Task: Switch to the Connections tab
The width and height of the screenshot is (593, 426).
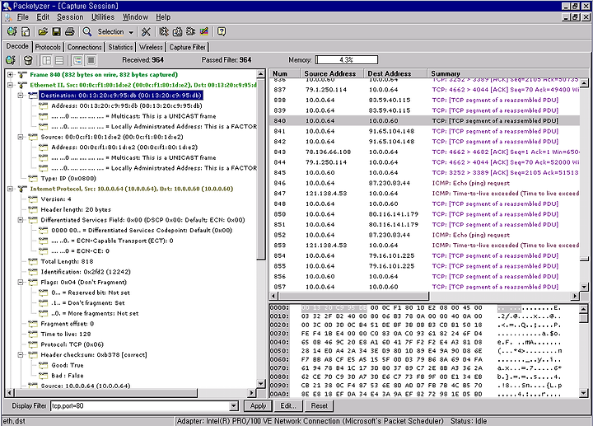Action: 84,47
